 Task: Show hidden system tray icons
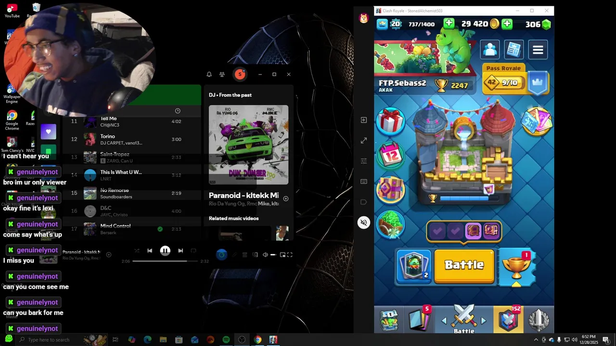[x=536, y=340]
